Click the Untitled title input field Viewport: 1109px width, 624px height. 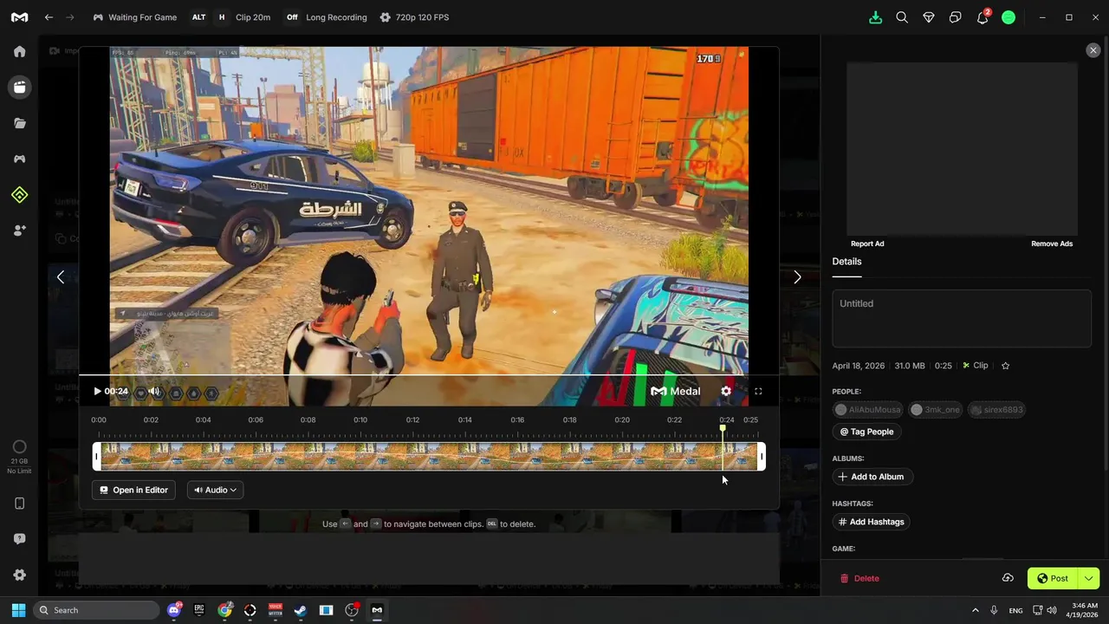pyautogui.click(x=962, y=319)
